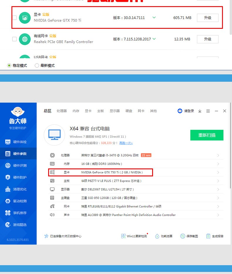Image resolution: width=232 pixels, height=274 pixels.
Task: Open 装机推荐 in the sidebar
Action: (x=18, y=213)
